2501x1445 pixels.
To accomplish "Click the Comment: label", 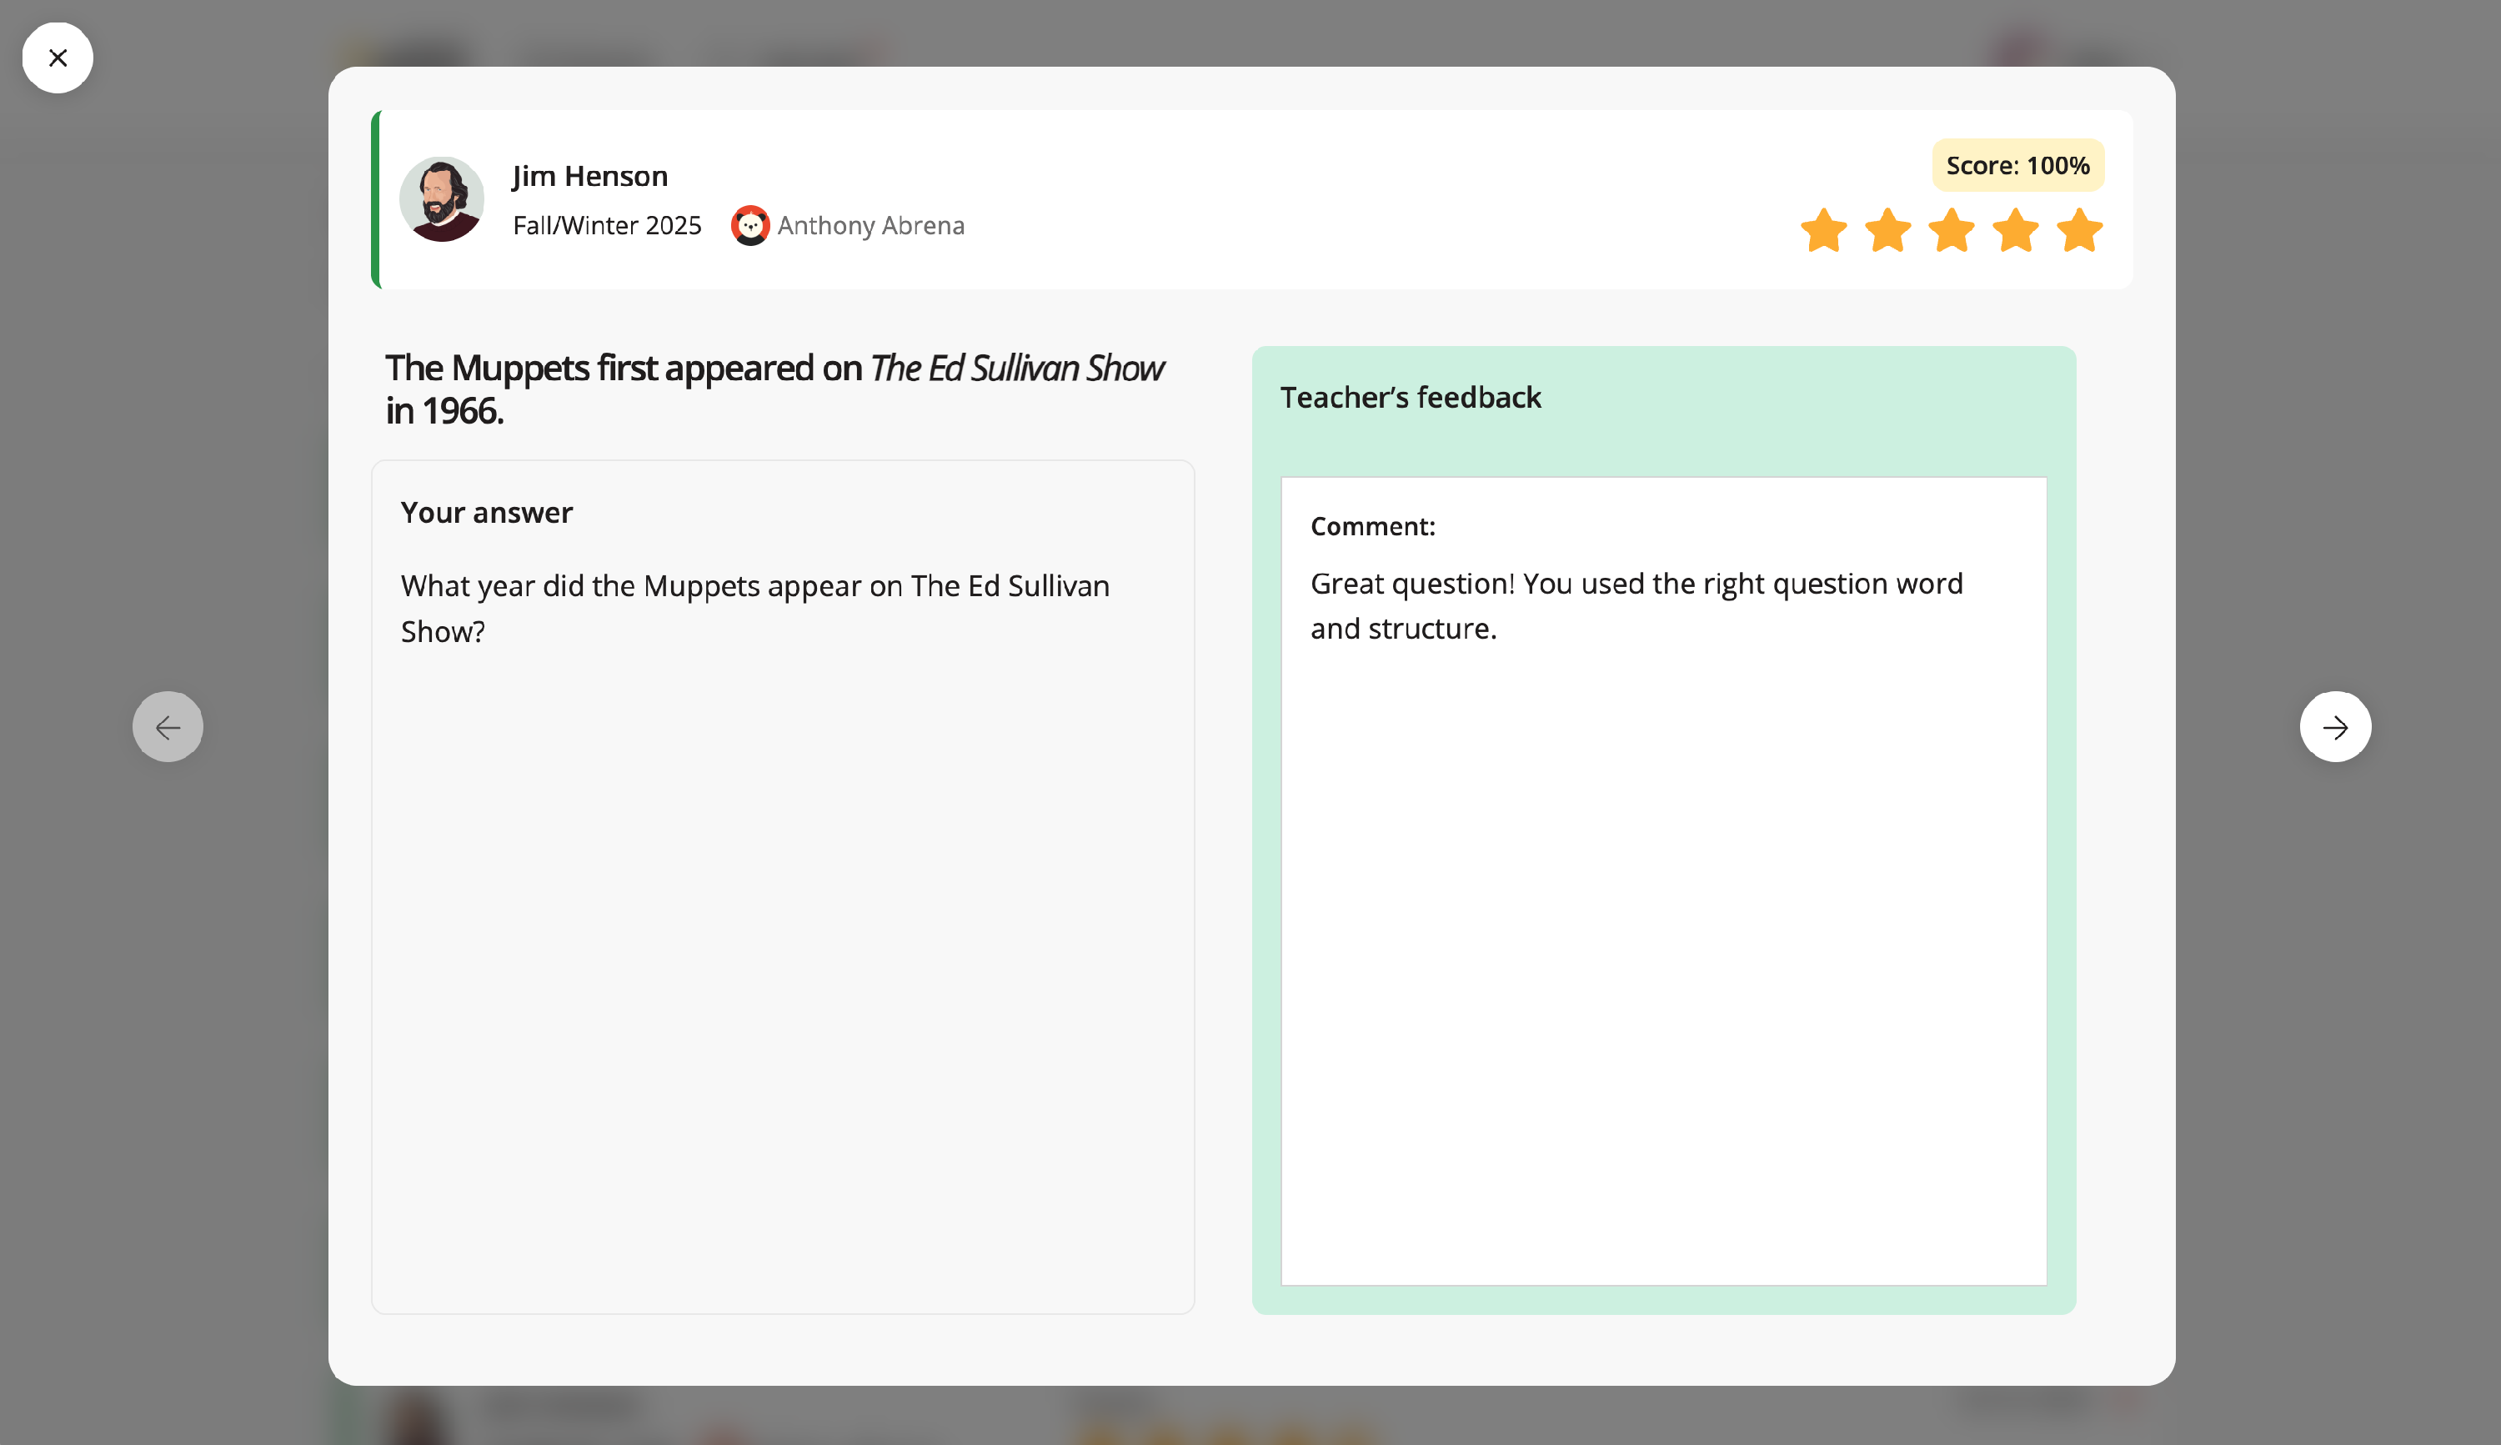I will (x=1372, y=526).
